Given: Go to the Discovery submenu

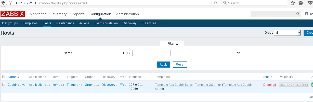Looking at the screenshot, I should (x=129, y=23).
